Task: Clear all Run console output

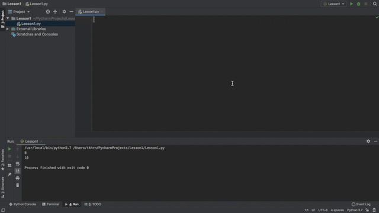Action: [x=17, y=185]
